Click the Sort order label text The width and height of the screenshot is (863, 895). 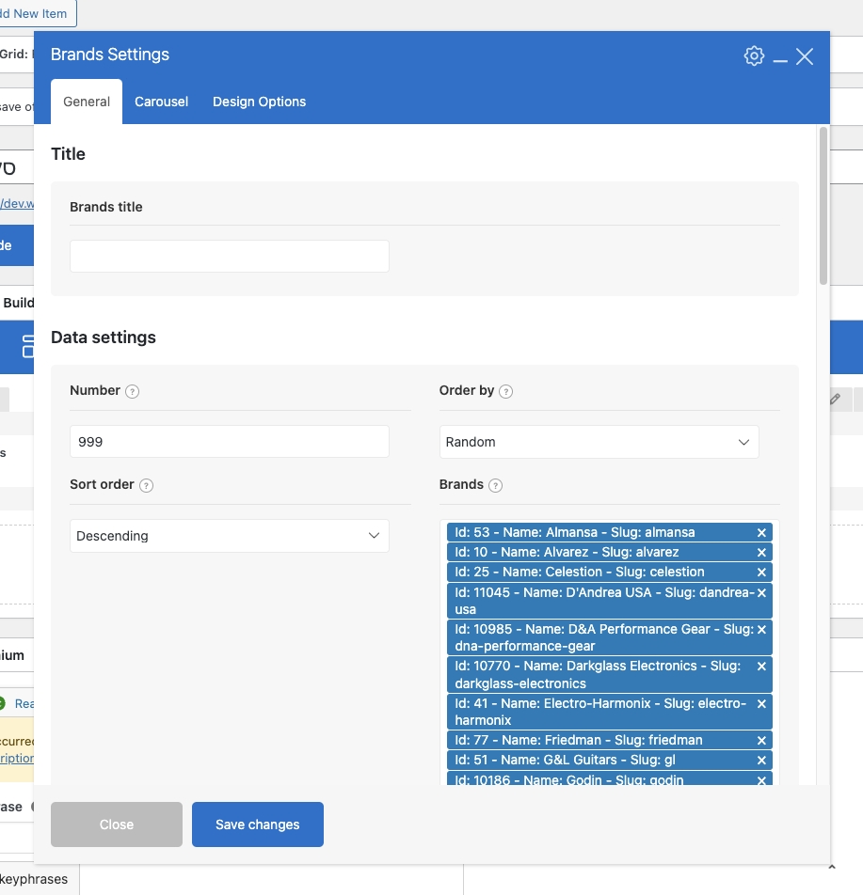[102, 484]
